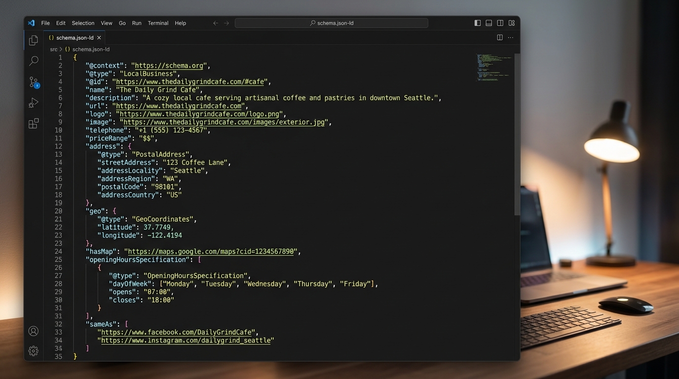
Task: Follow the https://schema.org link
Action: point(169,66)
